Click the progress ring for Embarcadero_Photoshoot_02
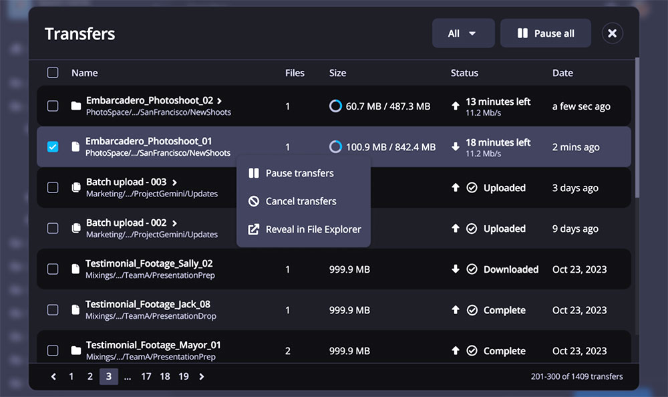668x397 pixels. pyautogui.click(x=335, y=106)
